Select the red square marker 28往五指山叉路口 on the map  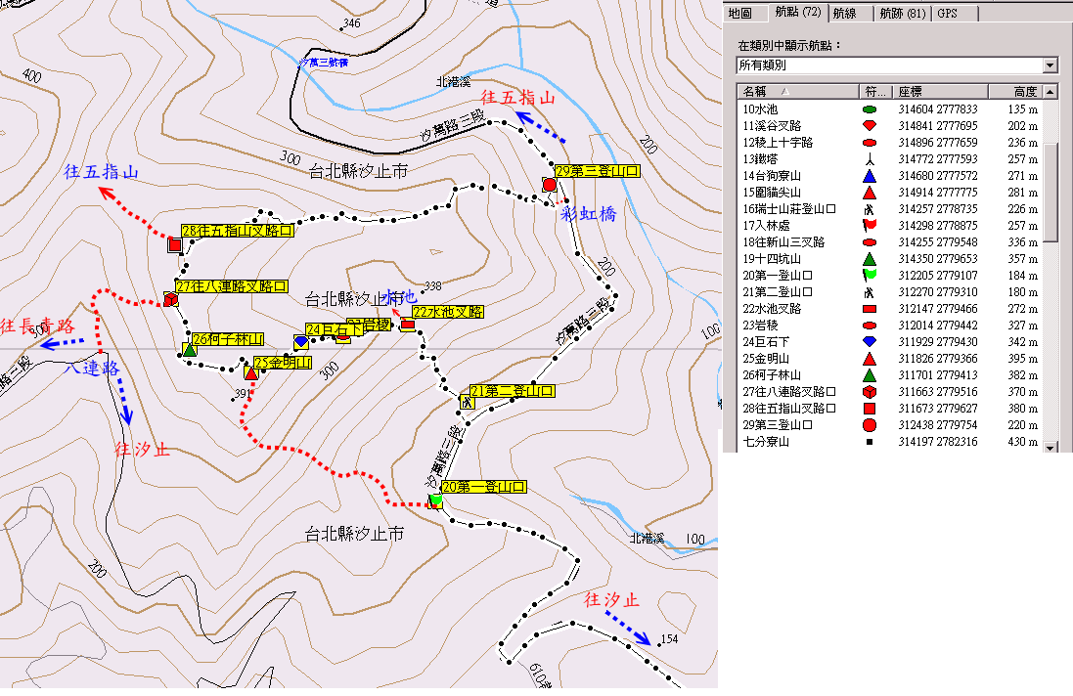(175, 244)
